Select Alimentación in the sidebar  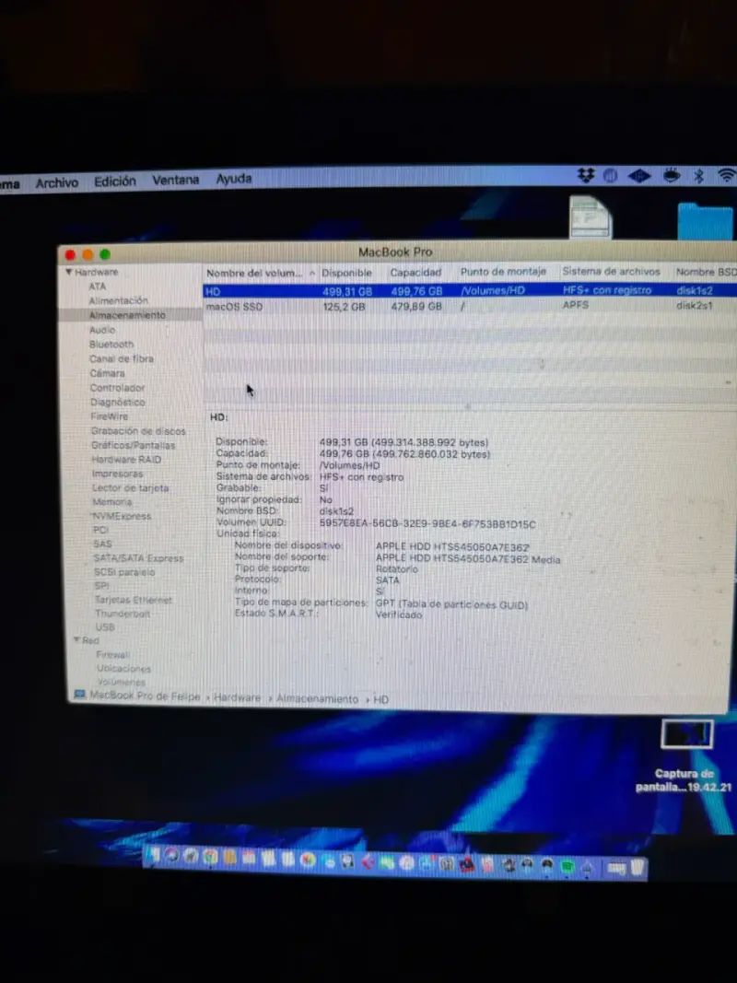click(118, 300)
